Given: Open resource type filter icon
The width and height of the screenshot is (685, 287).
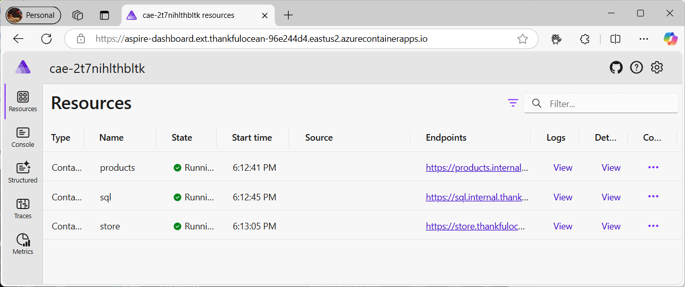Looking at the screenshot, I should click(513, 103).
